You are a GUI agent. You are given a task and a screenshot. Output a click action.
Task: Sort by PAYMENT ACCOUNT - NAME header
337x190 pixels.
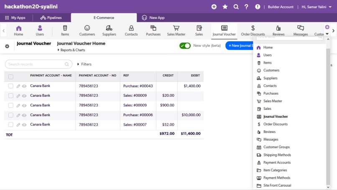[x=51, y=76]
